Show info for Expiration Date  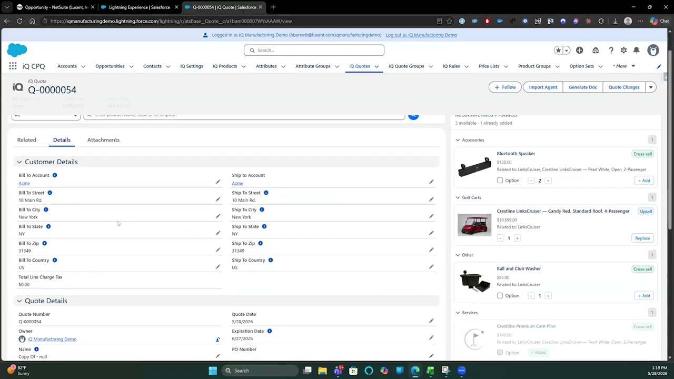point(270,331)
